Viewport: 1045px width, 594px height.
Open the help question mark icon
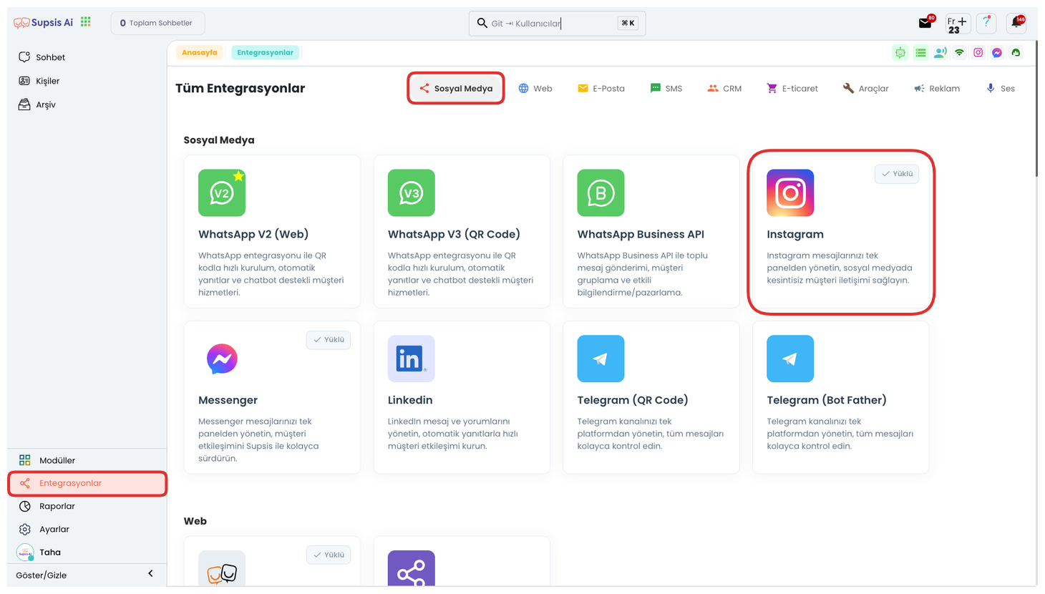986,23
